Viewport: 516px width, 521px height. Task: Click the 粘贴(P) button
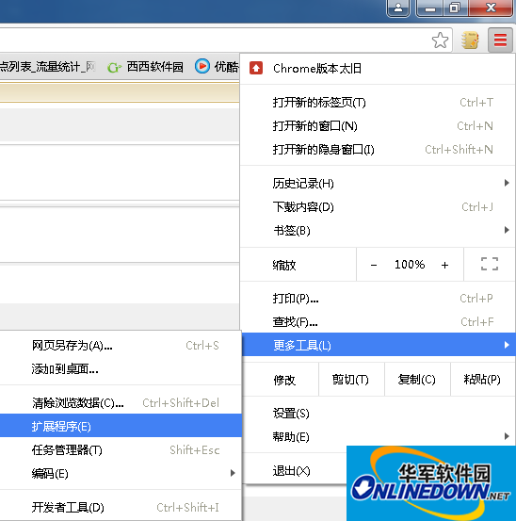click(482, 380)
